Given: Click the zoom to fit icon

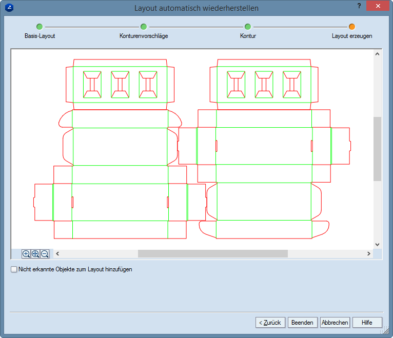Looking at the screenshot, I should tap(35, 254).
